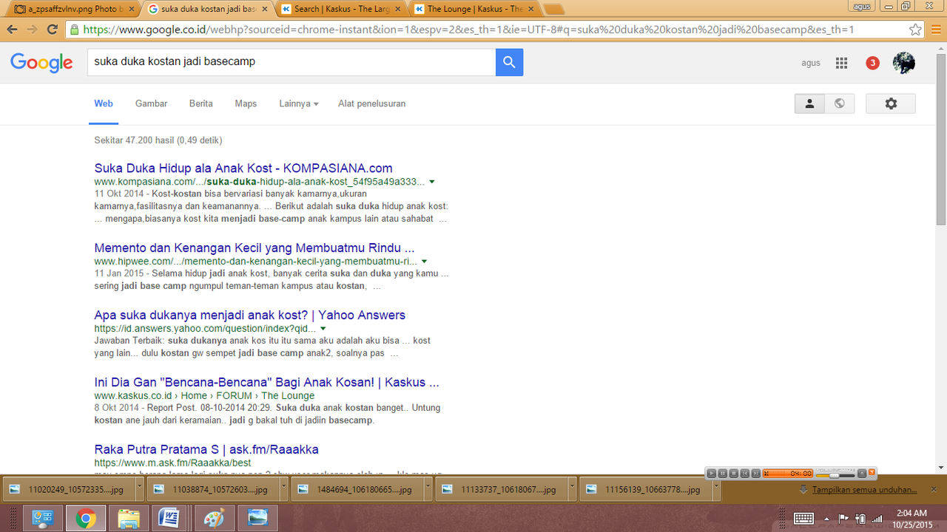Click the Google logo
Viewport: 947px width, 532px height.
41,63
